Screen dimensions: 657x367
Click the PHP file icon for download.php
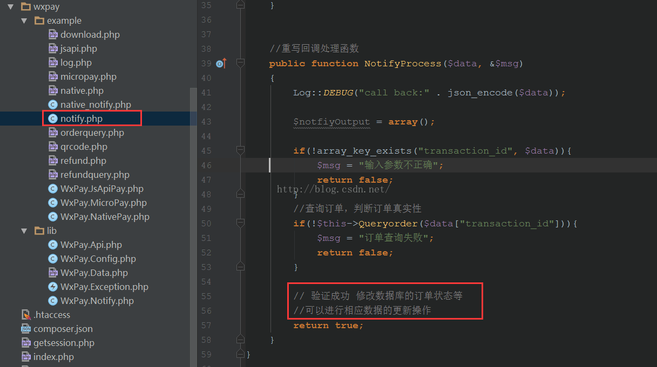[53, 34]
